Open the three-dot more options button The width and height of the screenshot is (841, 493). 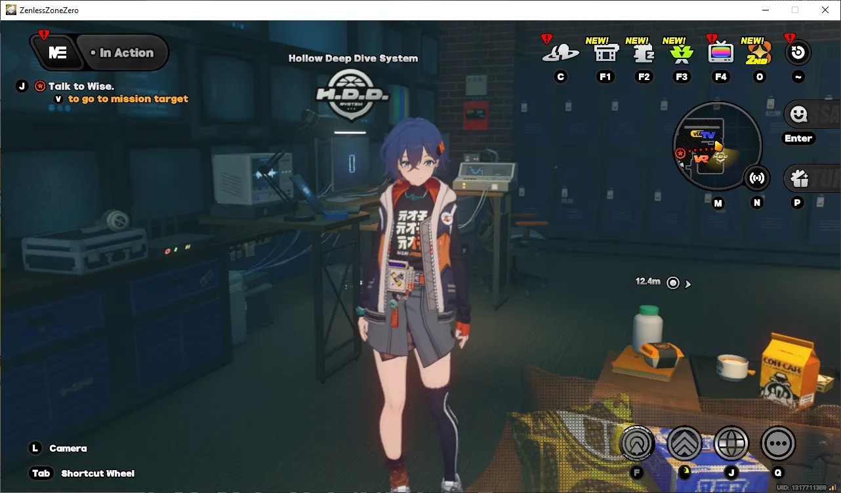click(778, 444)
